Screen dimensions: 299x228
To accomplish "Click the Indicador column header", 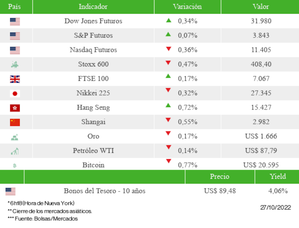I will pos(93,7).
